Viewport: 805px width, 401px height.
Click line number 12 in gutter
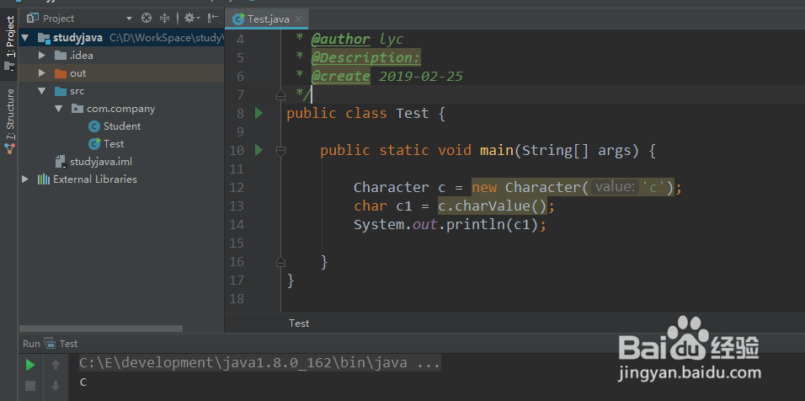pyautogui.click(x=237, y=188)
